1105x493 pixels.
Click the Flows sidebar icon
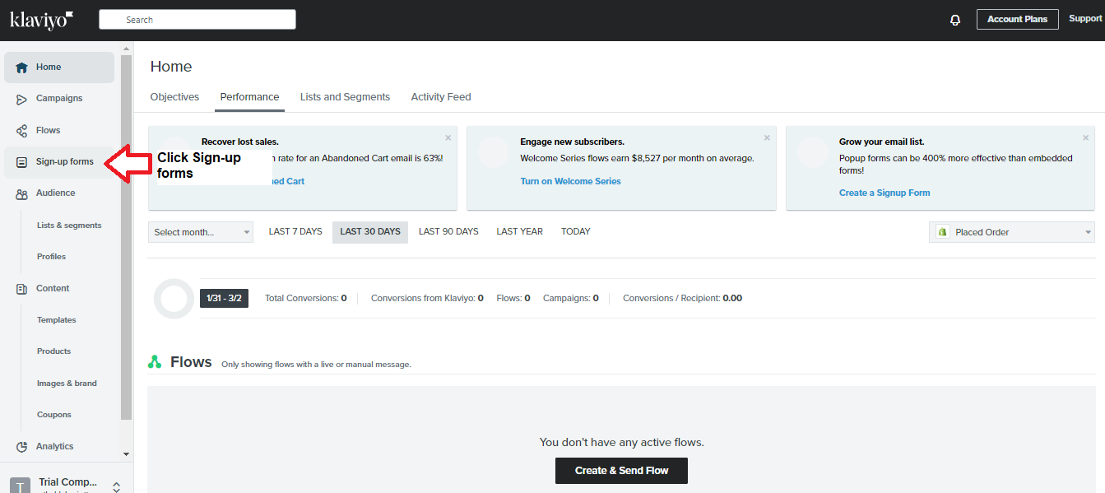[x=22, y=130]
